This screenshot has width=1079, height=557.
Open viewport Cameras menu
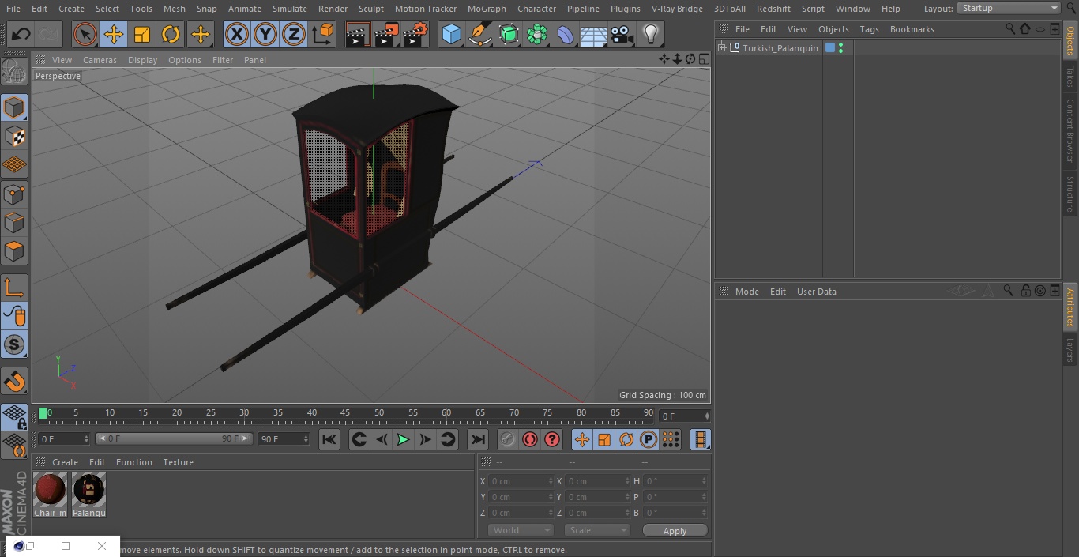100,60
